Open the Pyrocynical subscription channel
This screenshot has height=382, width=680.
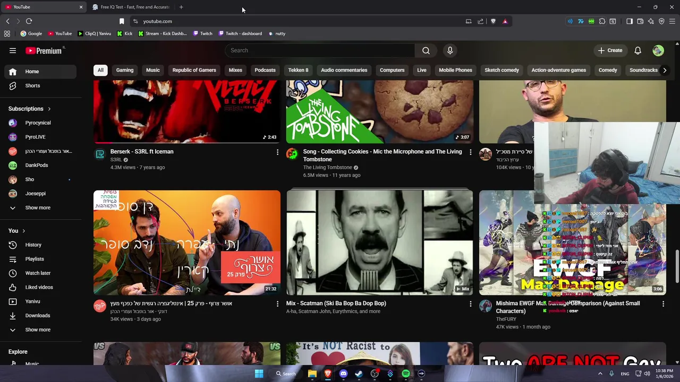tap(40, 123)
